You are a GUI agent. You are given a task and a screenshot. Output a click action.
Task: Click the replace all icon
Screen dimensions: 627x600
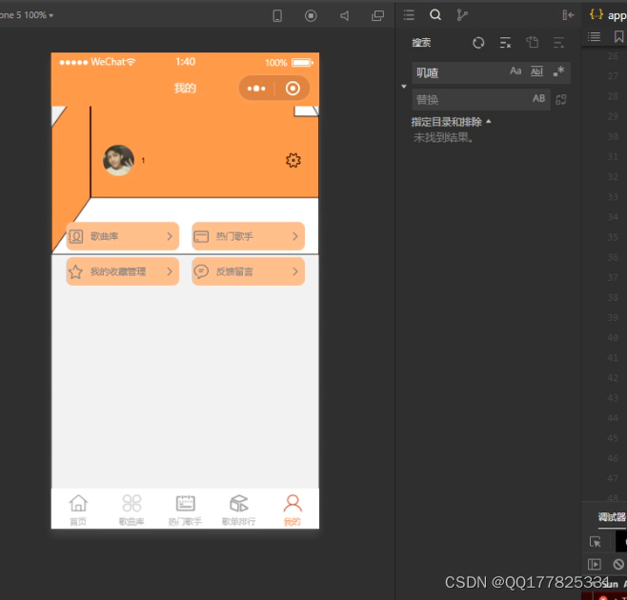tap(561, 100)
